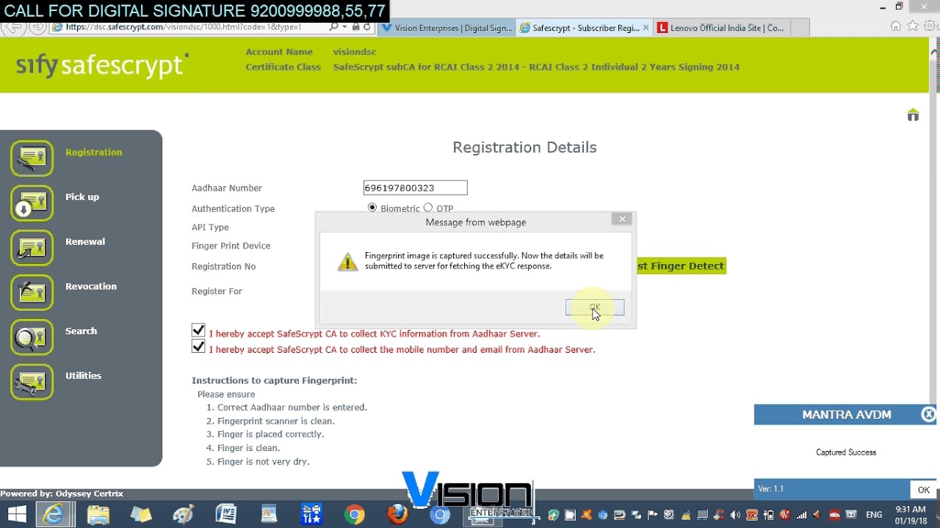
Task: Click the 'Powered by: Odyssey Certrix' footer text
Action: pos(62,494)
